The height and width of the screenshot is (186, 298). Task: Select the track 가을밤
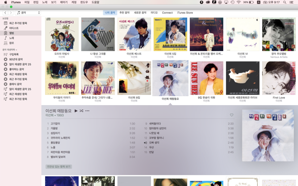click(90, 128)
